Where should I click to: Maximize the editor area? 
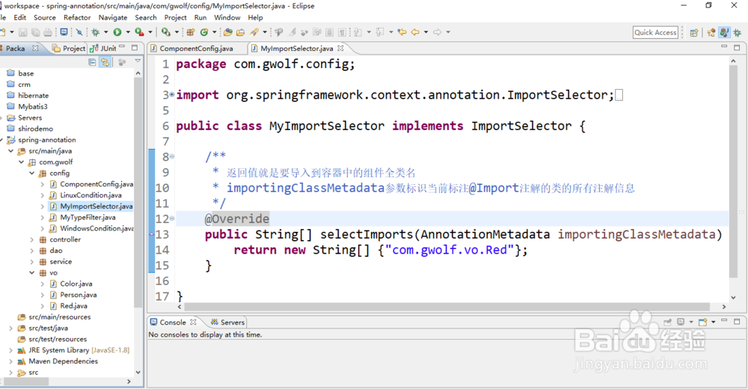[737, 47]
